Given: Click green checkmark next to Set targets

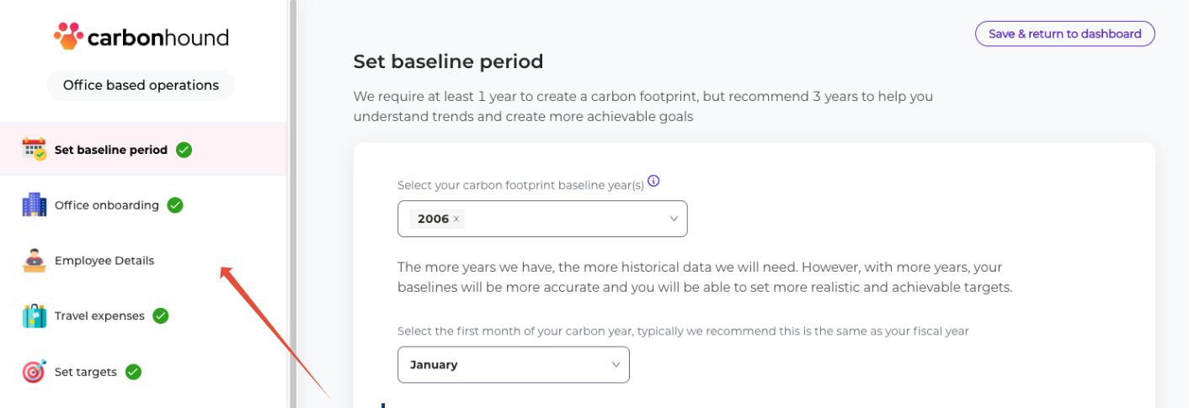Looking at the screenshot, I should (133, 372).
